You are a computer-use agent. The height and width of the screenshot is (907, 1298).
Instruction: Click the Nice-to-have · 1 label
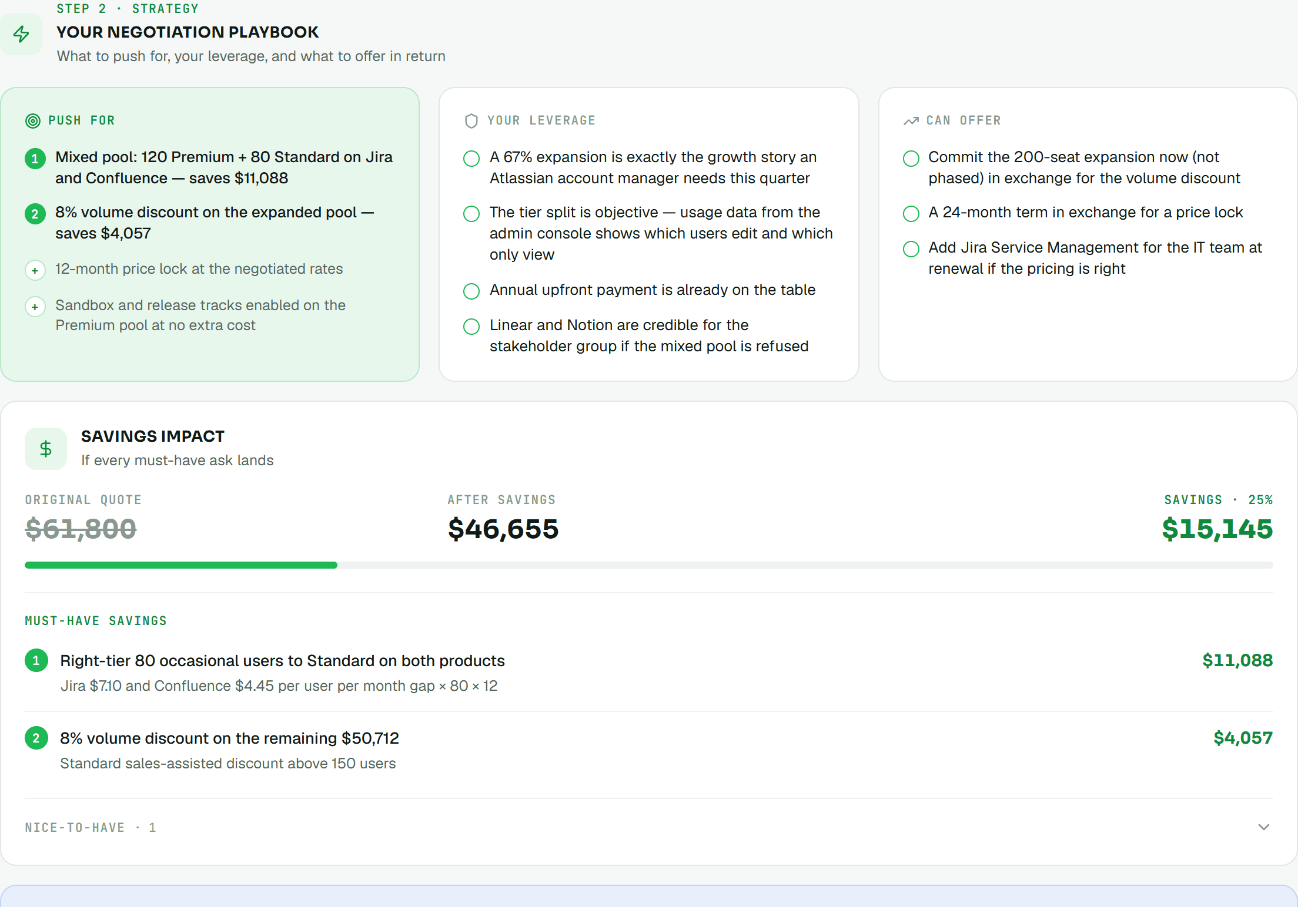click(x=91, y=828)
